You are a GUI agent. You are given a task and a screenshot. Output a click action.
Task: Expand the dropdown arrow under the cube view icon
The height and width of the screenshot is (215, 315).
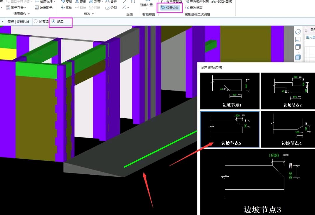(x=298, y=52)
